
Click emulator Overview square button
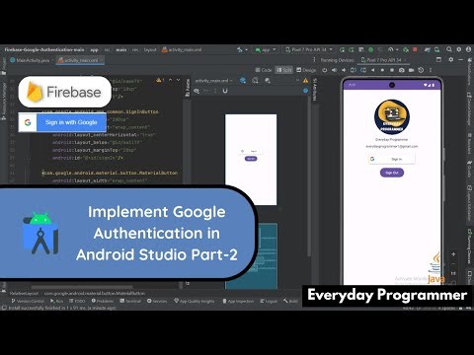392,70
